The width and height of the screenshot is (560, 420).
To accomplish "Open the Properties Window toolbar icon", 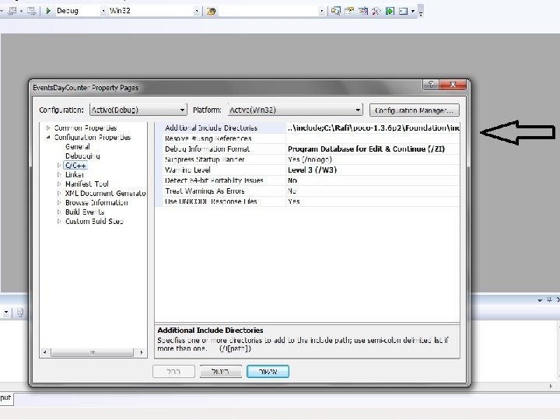I will (349, 11).
